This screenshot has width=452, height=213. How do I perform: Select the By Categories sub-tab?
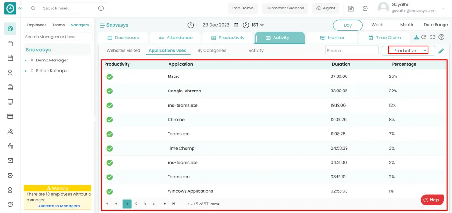click(x=211, y=50)
